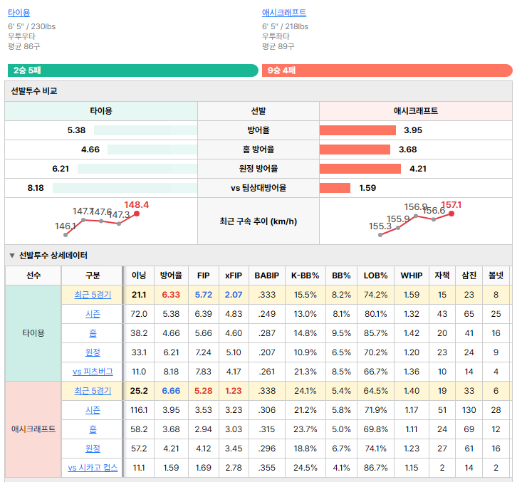Open 애시크래프트's 홈 link with 58.2 innings
The image size is (517, 482).
click(93, 429)
